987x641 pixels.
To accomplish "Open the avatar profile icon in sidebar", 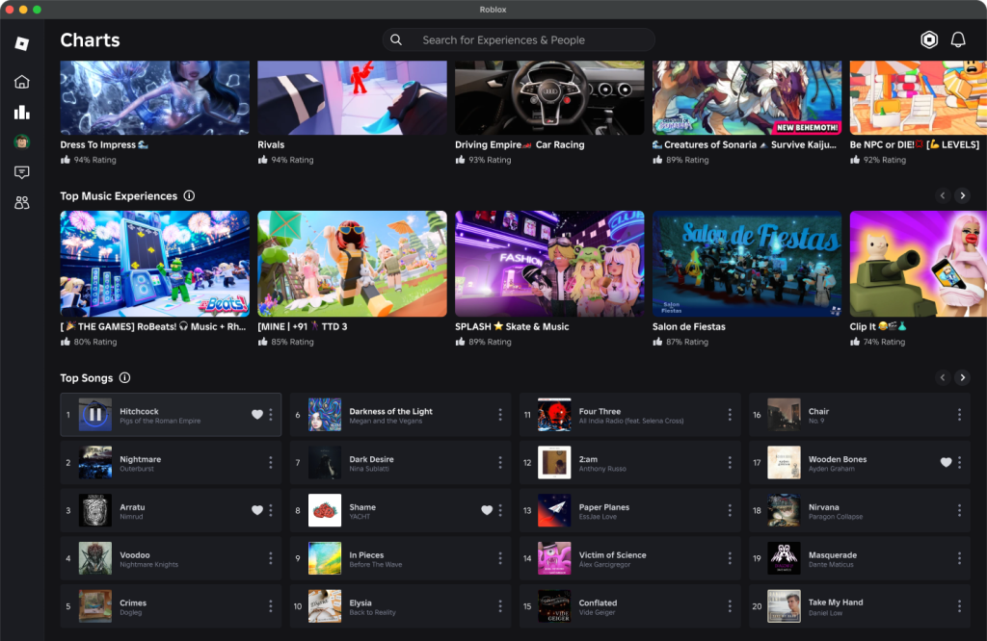I will point(22,142).
